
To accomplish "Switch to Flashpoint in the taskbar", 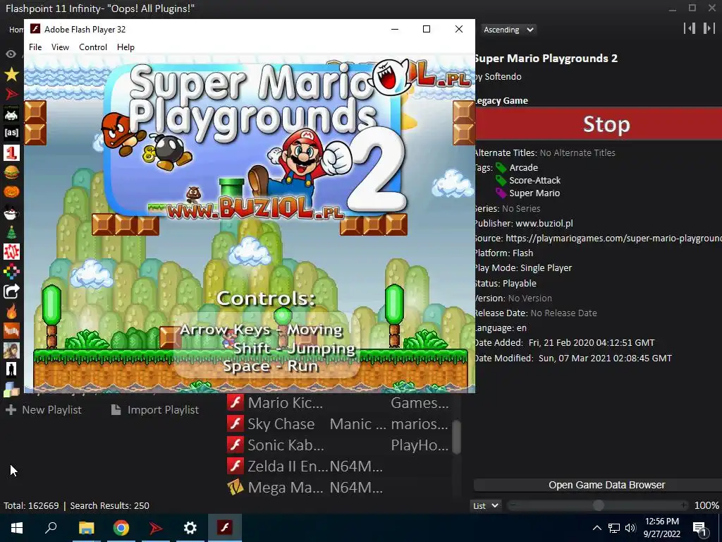I will point(156,528).
